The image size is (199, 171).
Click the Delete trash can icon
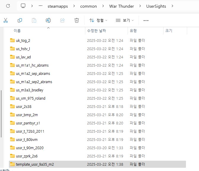[x=77, y=20]
